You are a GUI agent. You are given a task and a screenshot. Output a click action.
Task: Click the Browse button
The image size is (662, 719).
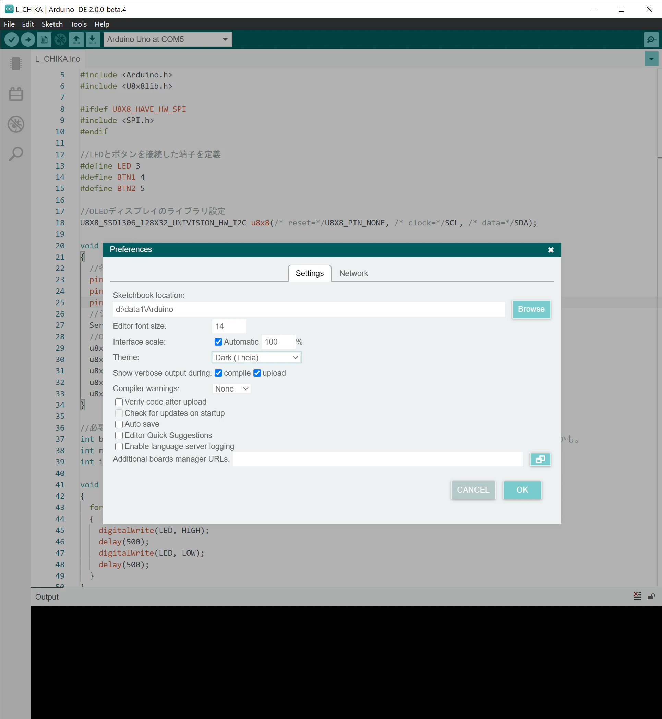point(531,309)
